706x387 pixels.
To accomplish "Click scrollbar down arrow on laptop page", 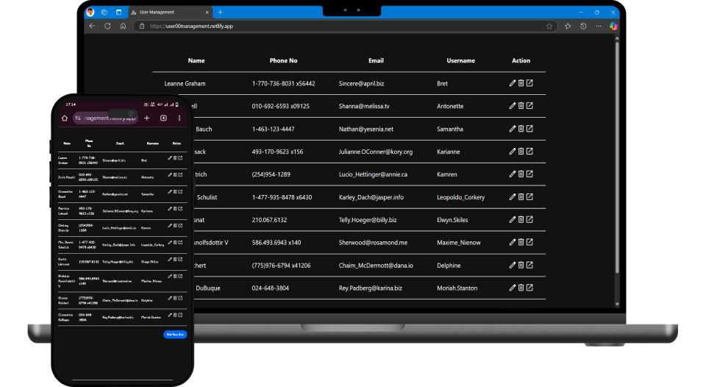I will point(617,305).
